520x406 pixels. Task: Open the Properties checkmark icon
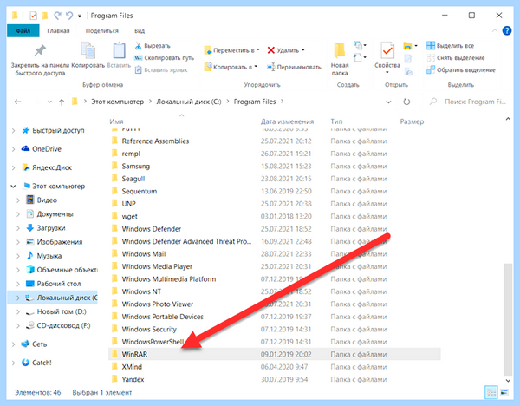click(387, 51)
